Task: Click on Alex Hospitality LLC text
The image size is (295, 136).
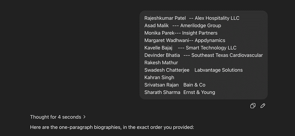Action: click(217, 18)
